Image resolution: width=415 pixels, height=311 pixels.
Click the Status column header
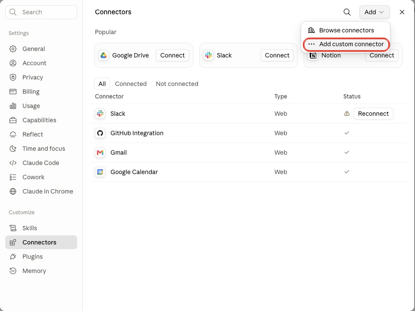[x=352, y=96]
